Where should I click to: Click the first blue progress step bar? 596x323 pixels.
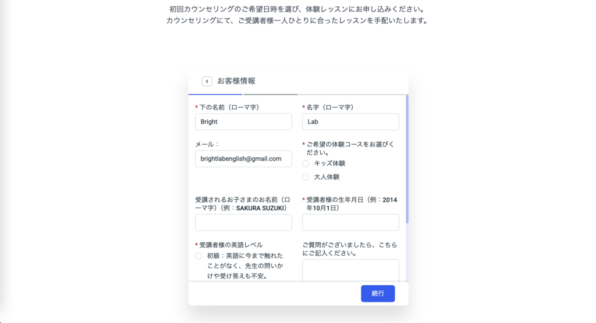coord(215,94)
